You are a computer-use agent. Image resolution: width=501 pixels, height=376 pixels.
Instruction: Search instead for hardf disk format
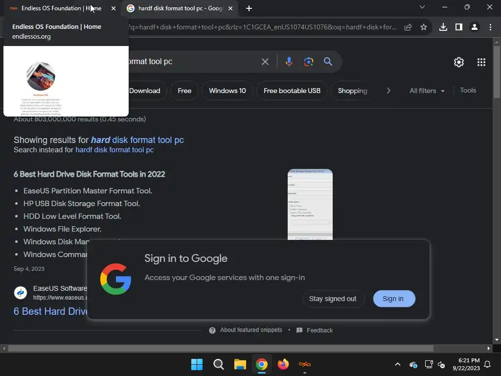[114, 150]
